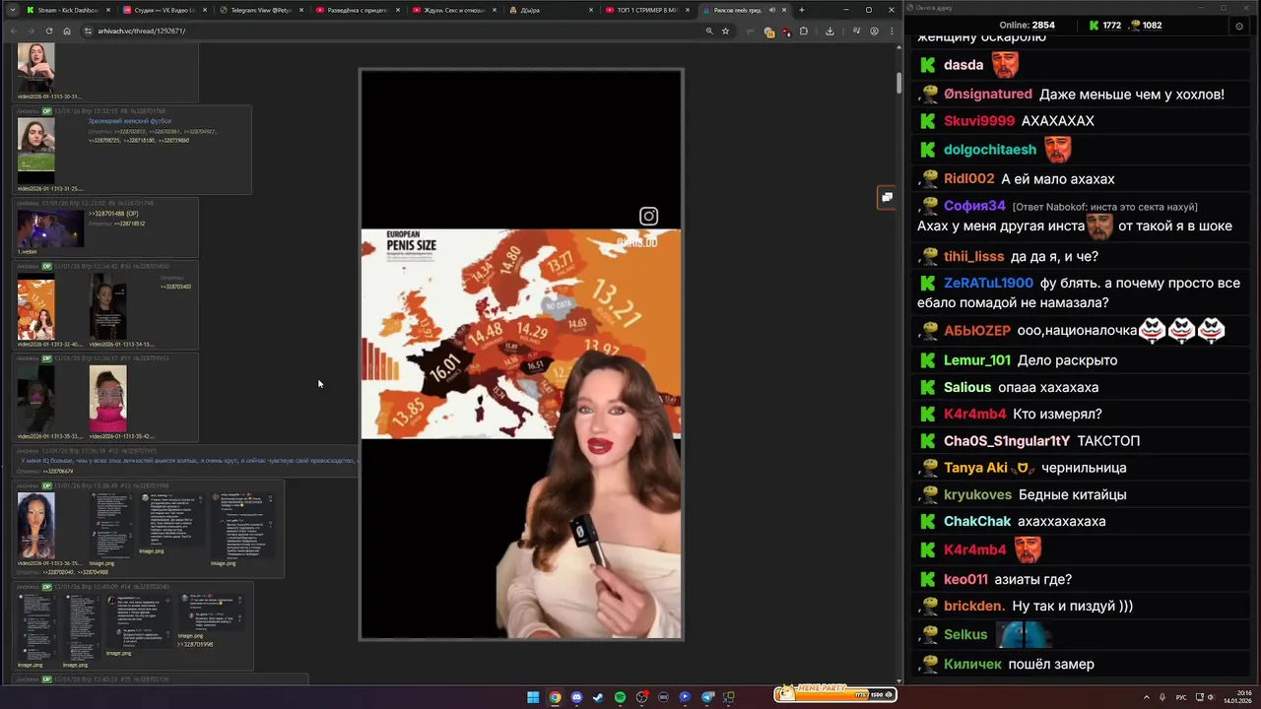Open Discord from the taskbar
Screen dimensions: 1261x709
[x=576, y=697]
